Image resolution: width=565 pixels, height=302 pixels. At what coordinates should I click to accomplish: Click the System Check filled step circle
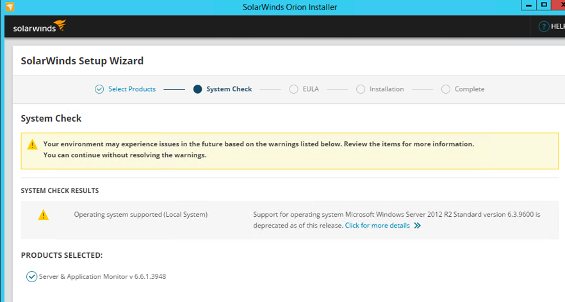197,89
